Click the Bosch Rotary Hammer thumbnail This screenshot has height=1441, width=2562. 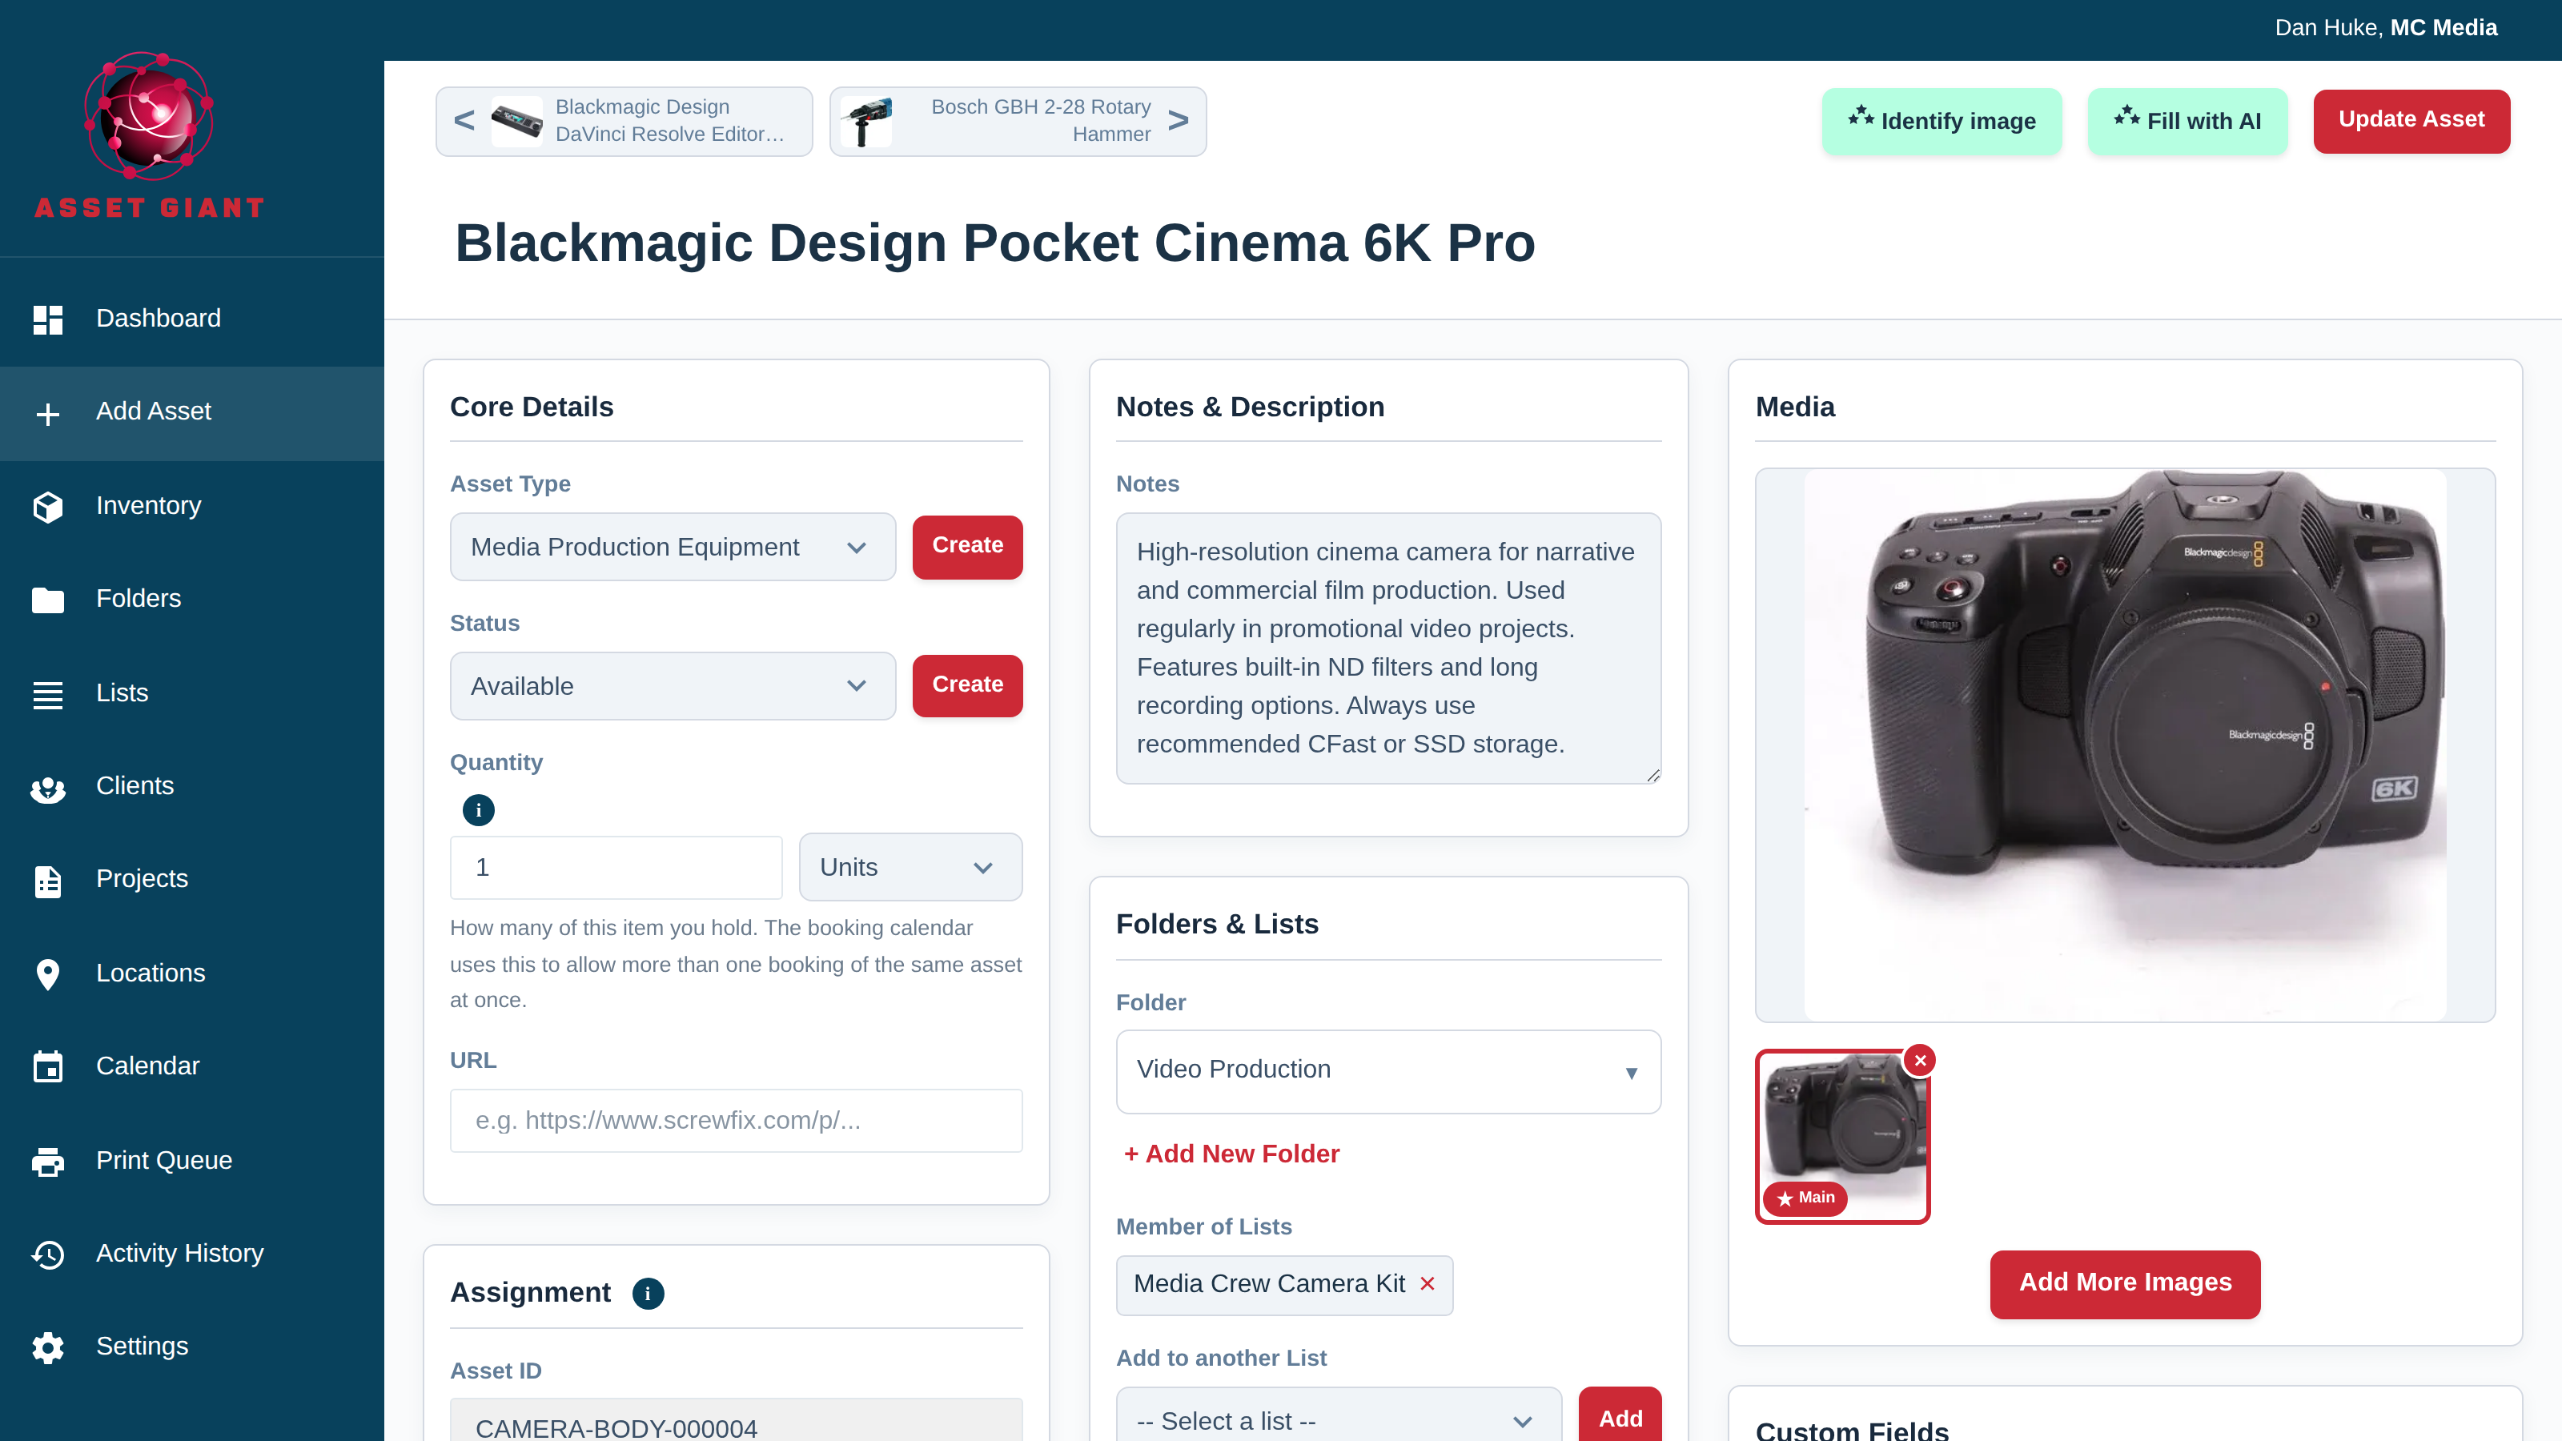866,122
